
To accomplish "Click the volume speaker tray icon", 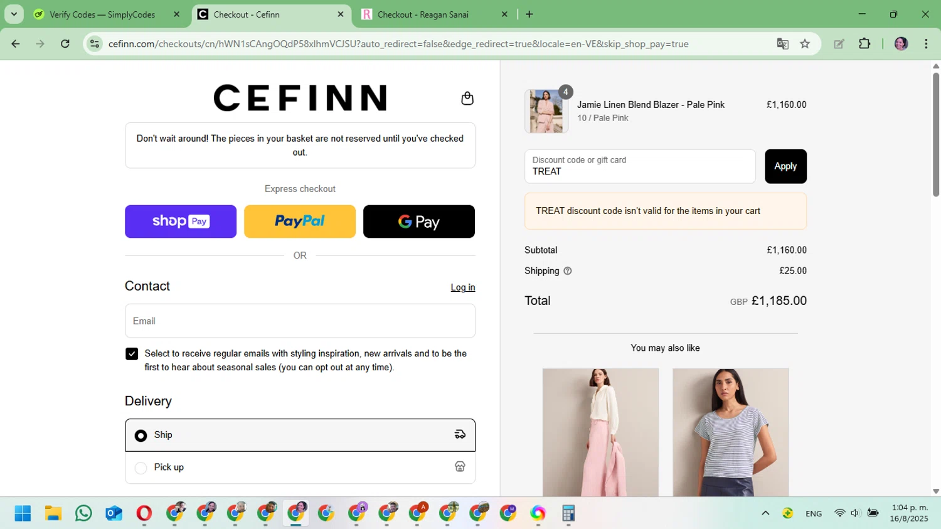I will tap(855, 513).
